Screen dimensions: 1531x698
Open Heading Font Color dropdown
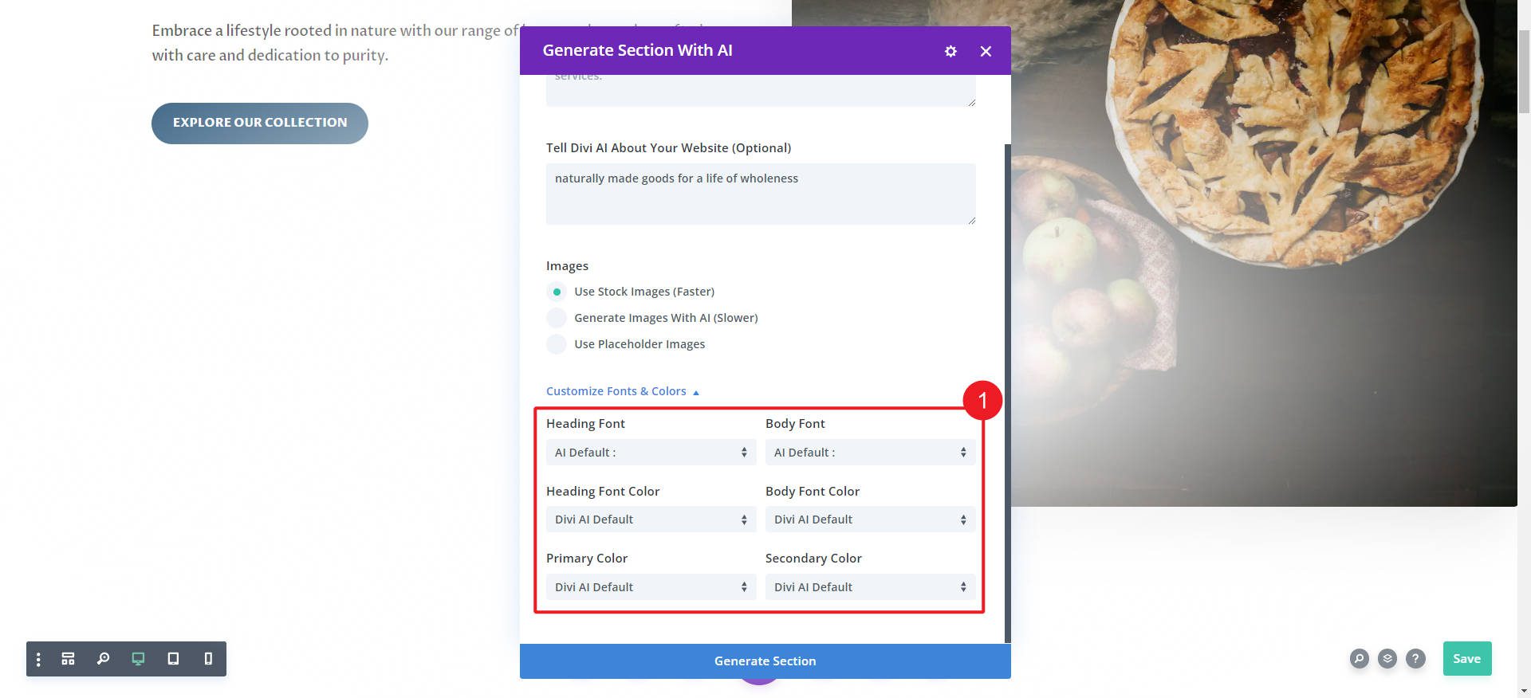tap(651, 520)
